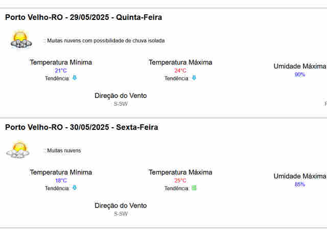
Task: Click the "Muitas nuvens com possibilidade de chuva isolada" text
Action: (x=106, y=40)
